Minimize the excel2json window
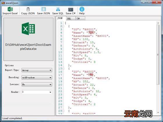The height and width of the screenshot is (122, 163). click(x=144, y=2)
